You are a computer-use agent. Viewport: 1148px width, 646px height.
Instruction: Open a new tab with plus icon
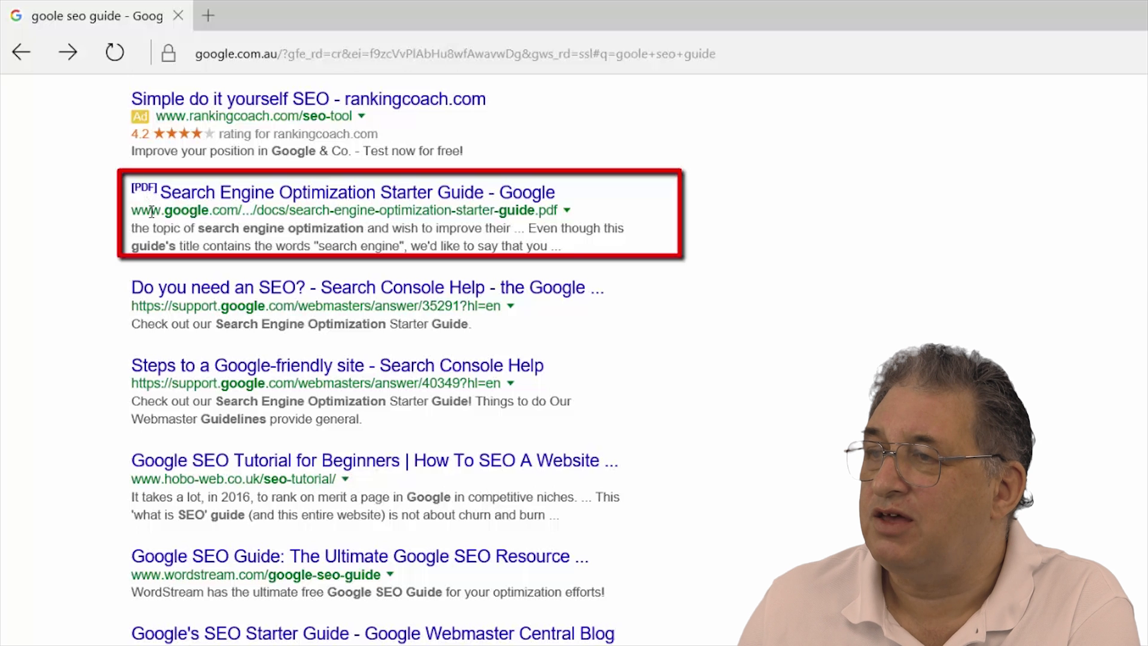(208, 16)
